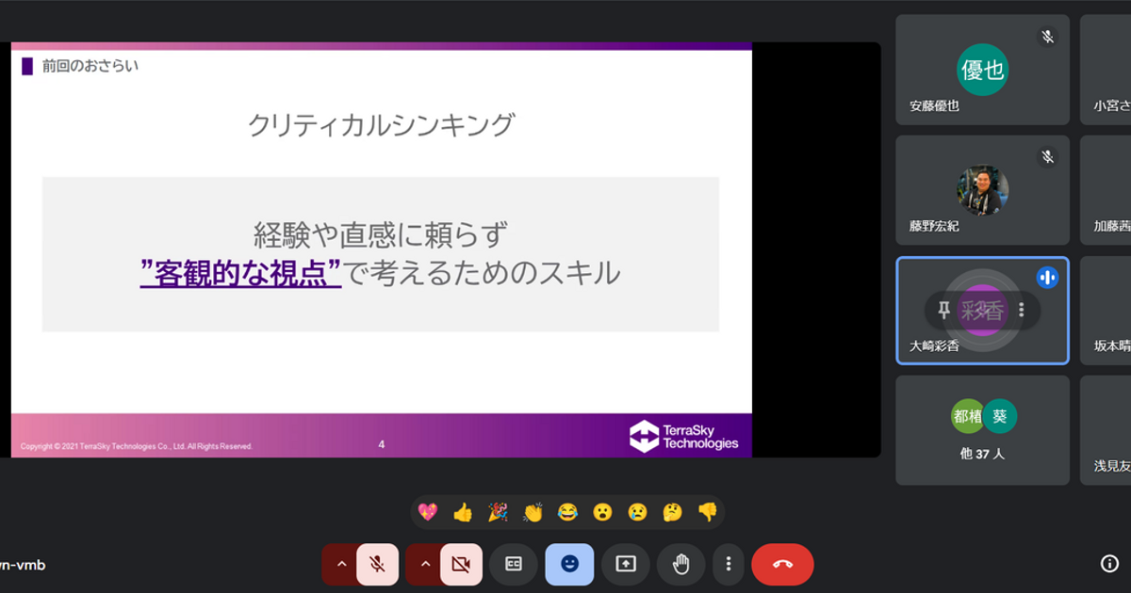The height and width of the screenshot is (593, 1131).
Task: Click the 前回のおさらい slide heading
Action: (x=90, y=66)
